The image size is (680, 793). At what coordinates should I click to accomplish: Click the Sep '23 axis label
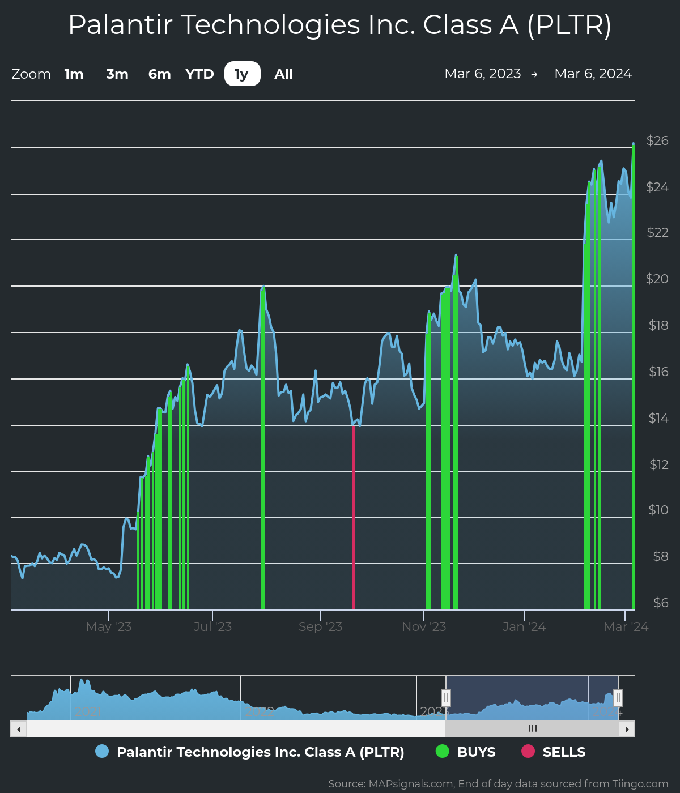point(320,626)
